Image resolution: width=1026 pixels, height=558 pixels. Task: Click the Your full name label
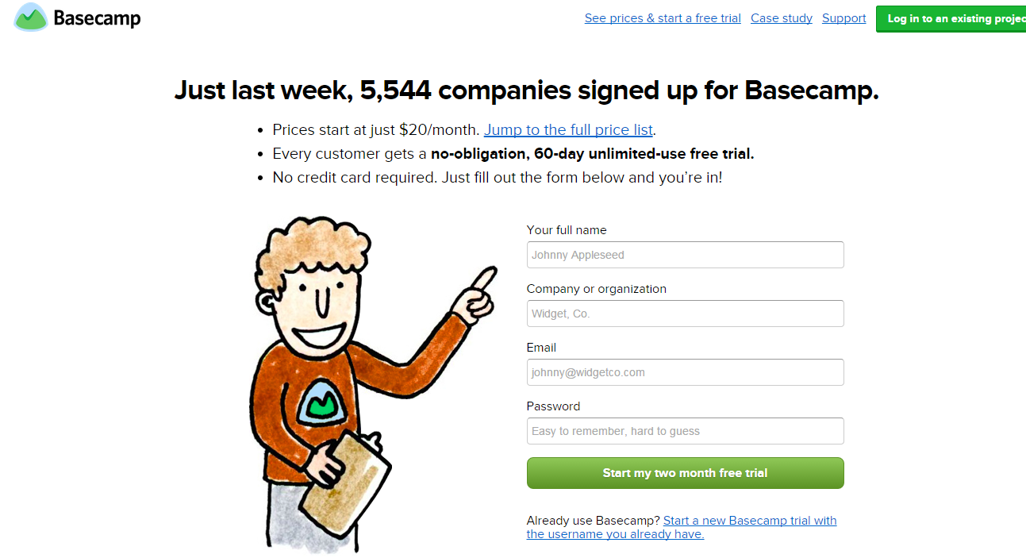tap(567, 230)
